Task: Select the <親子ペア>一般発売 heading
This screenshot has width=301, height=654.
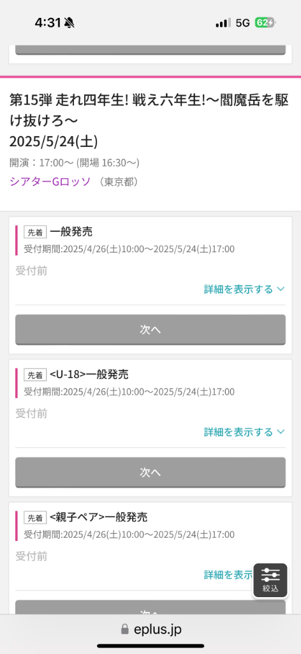Action: pos(99,517)
